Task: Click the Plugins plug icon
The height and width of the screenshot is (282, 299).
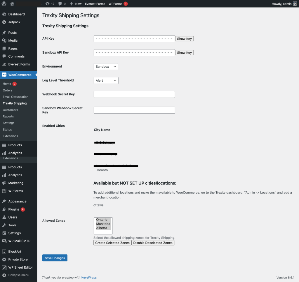Action: coord(4,209)
